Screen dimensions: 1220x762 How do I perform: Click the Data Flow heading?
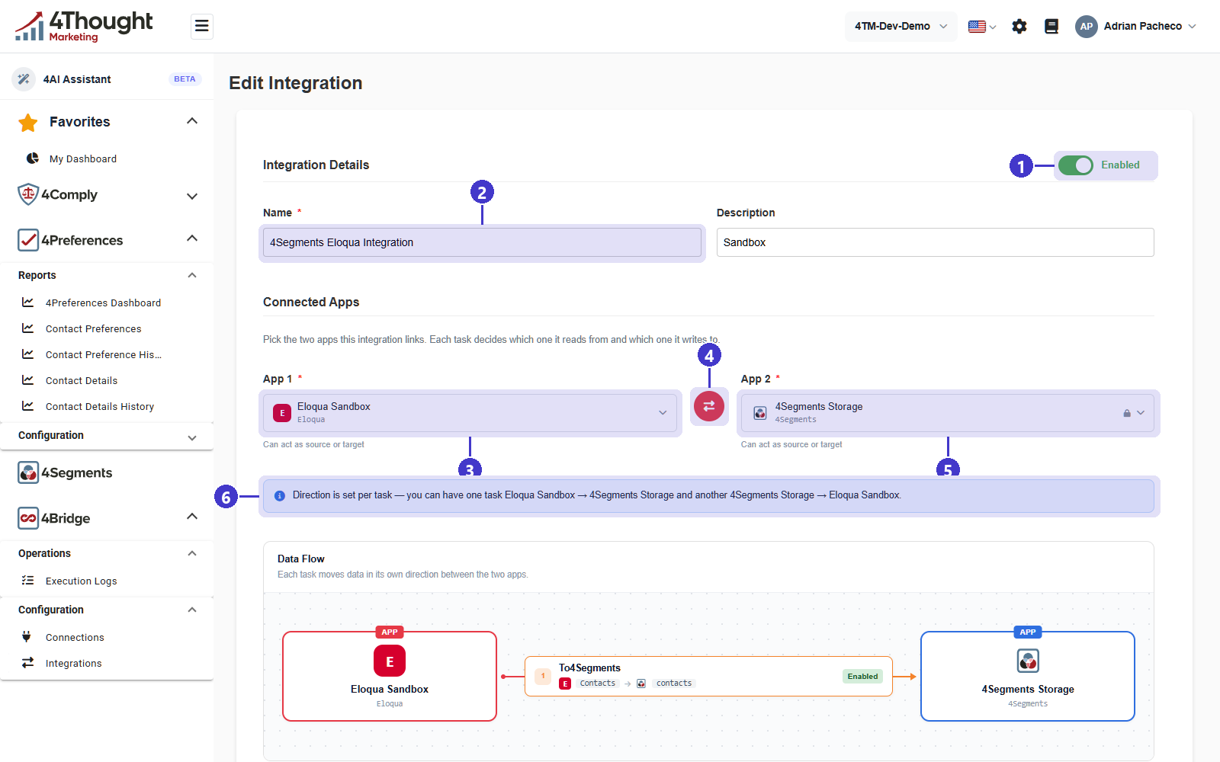(301, 559)
